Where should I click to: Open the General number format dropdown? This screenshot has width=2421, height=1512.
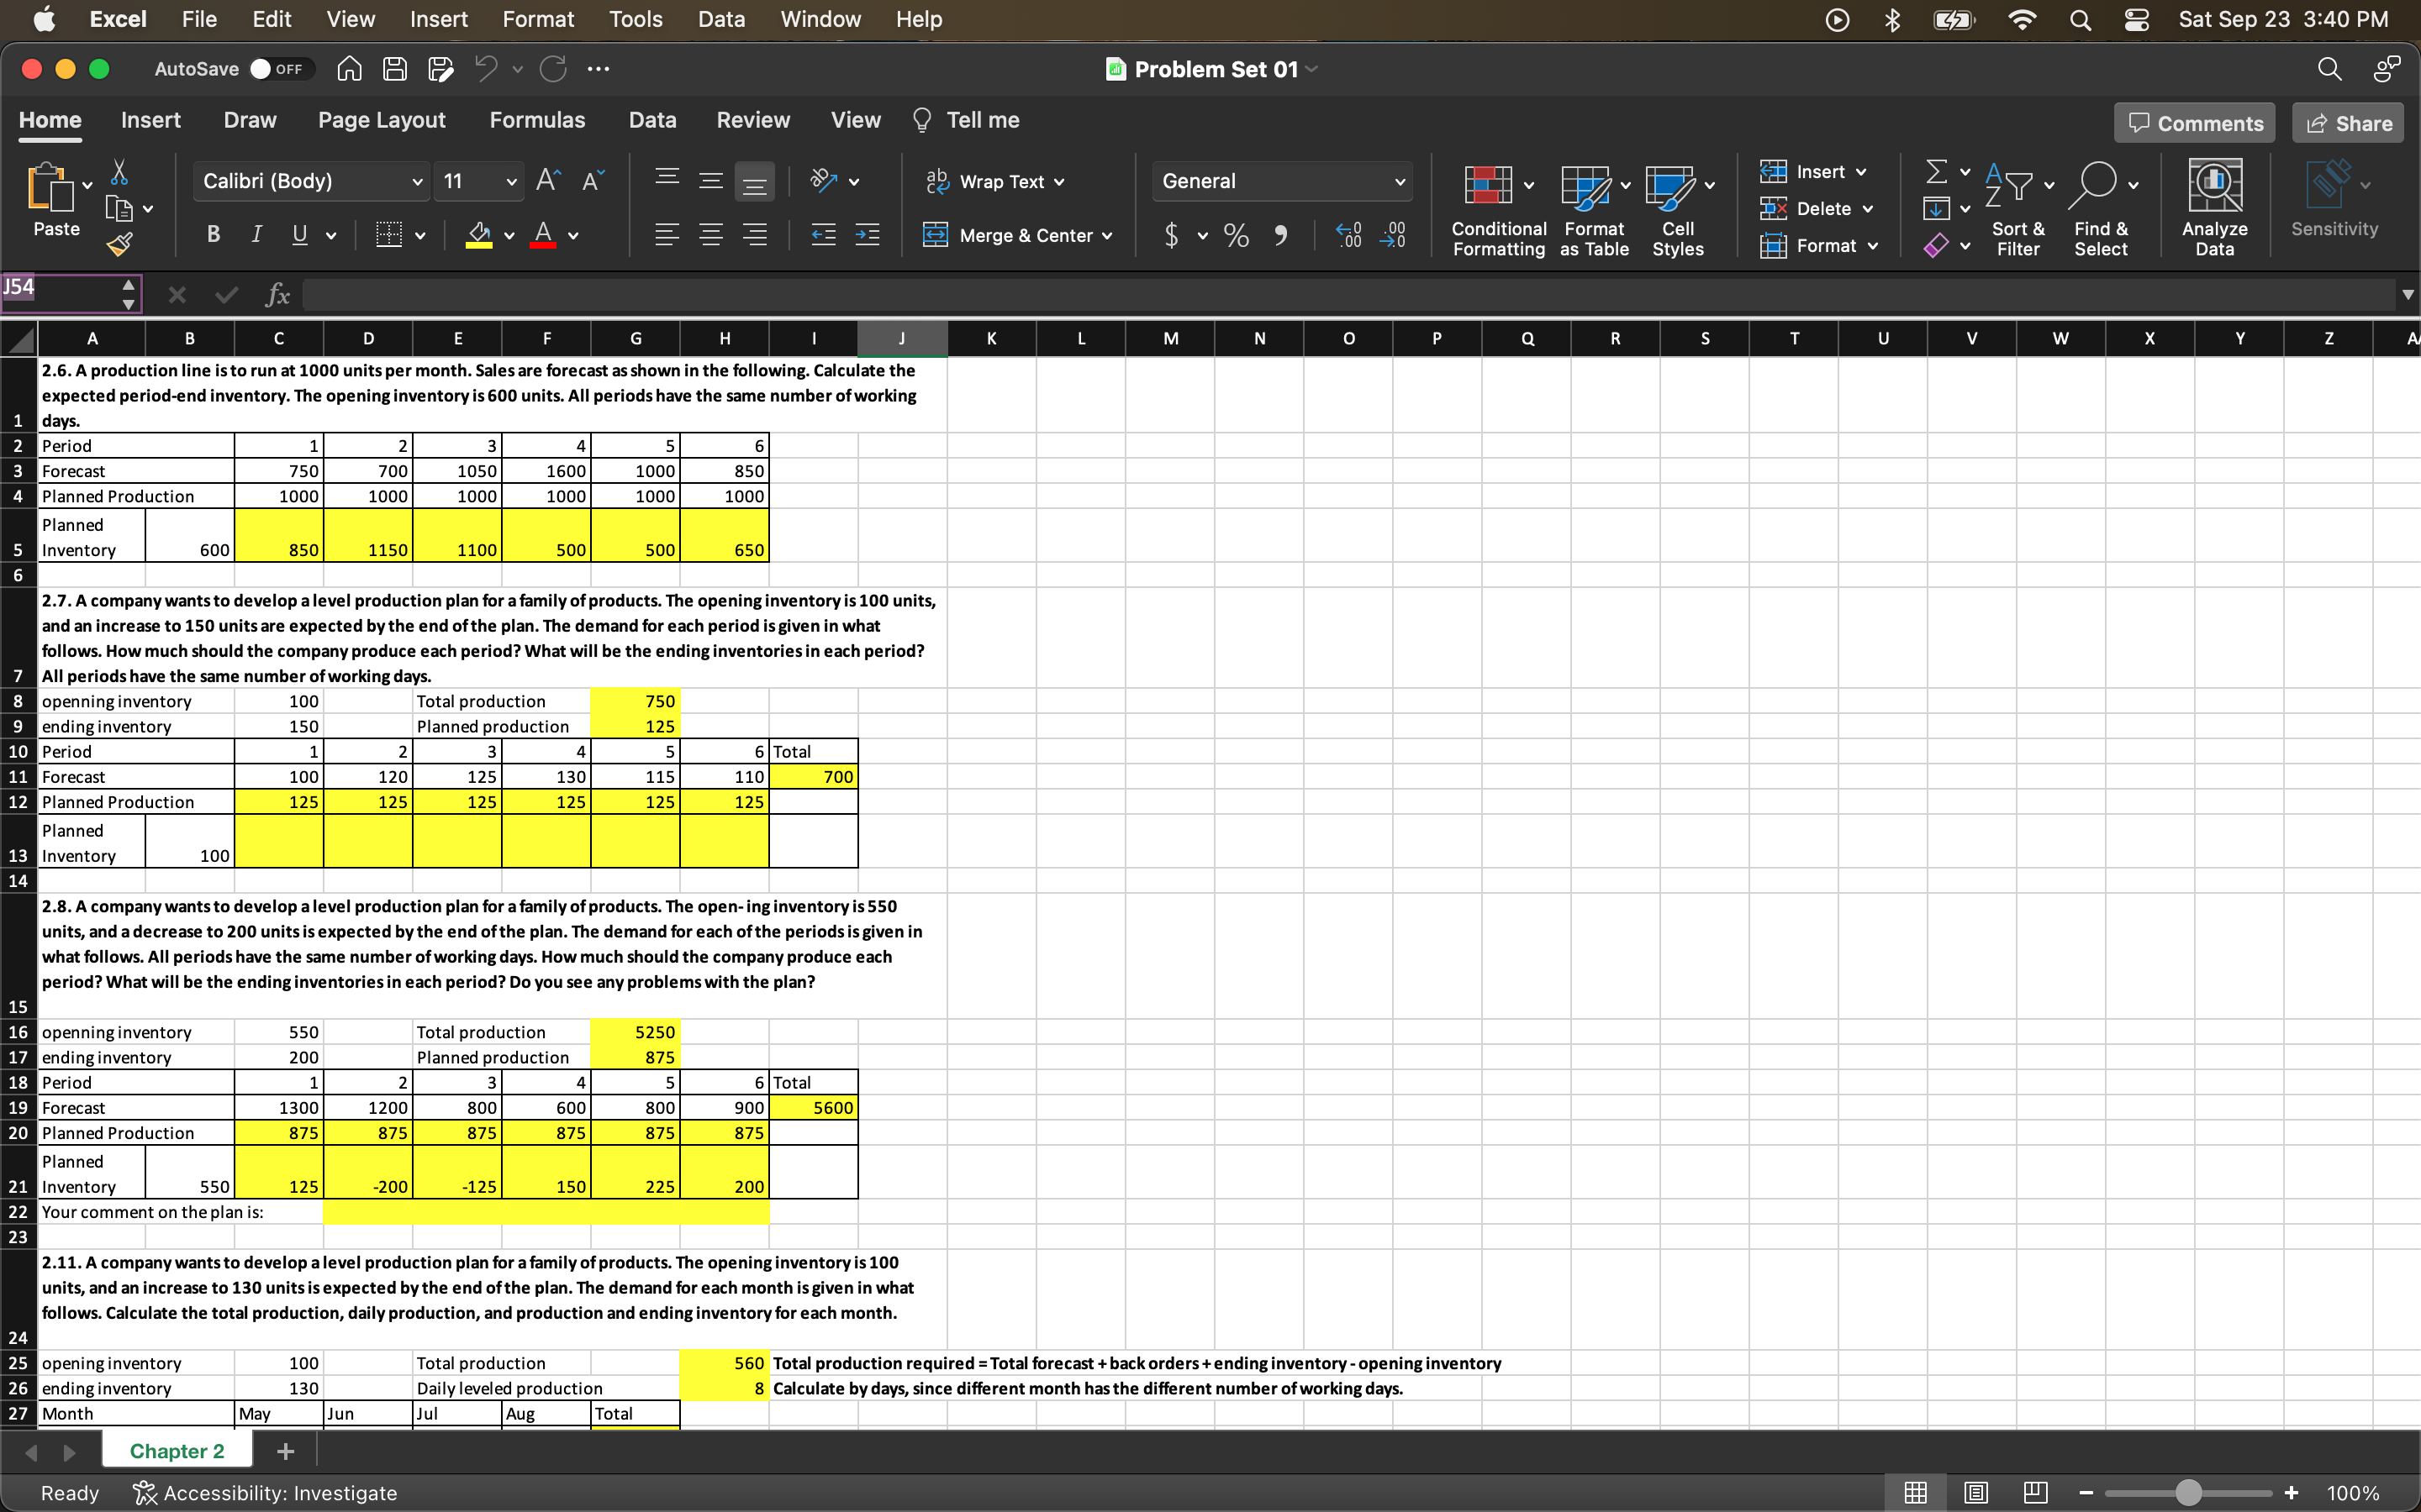1400,181
